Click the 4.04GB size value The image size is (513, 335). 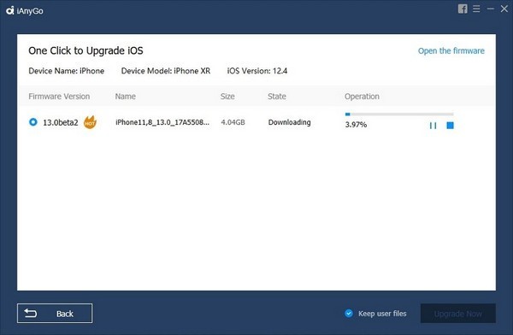(233, 122)
